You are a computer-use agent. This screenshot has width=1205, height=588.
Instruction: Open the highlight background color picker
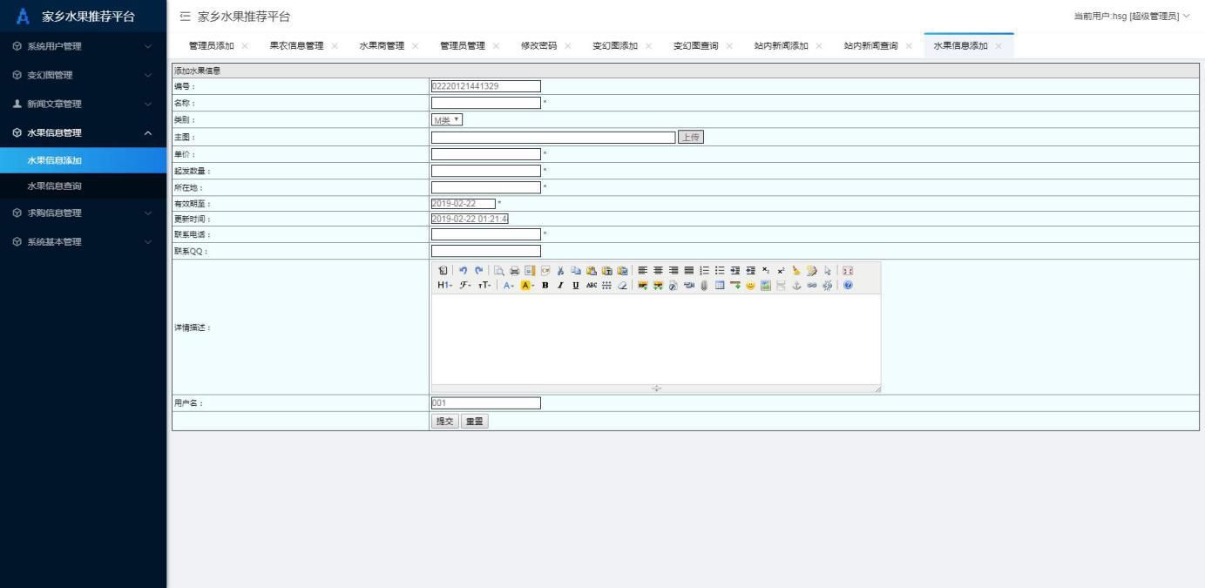tap(527, 285)
